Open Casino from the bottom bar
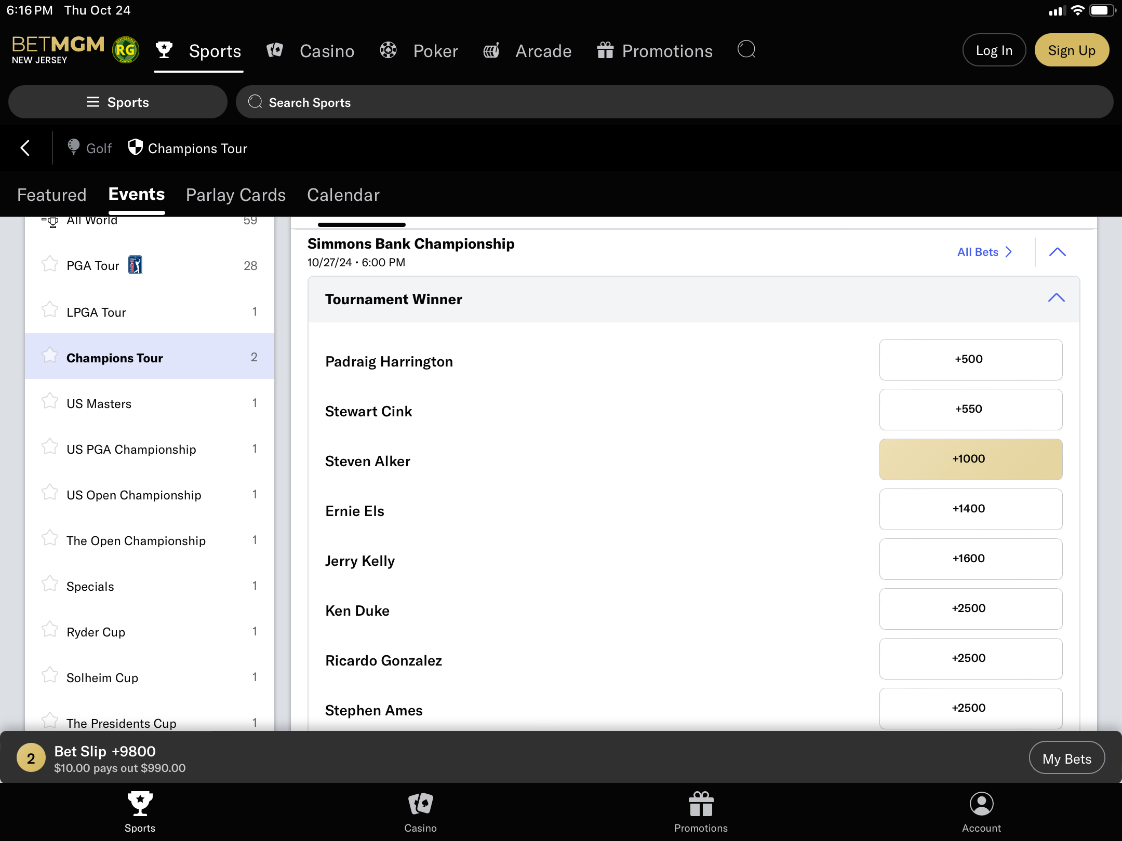The height and width of the screenshot is (841, 1122). click(420, 812)
